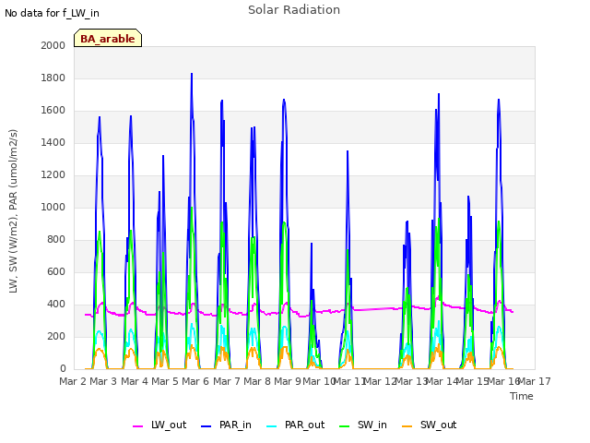Click the blue PAR_in legend swatch

coord(206,426)
